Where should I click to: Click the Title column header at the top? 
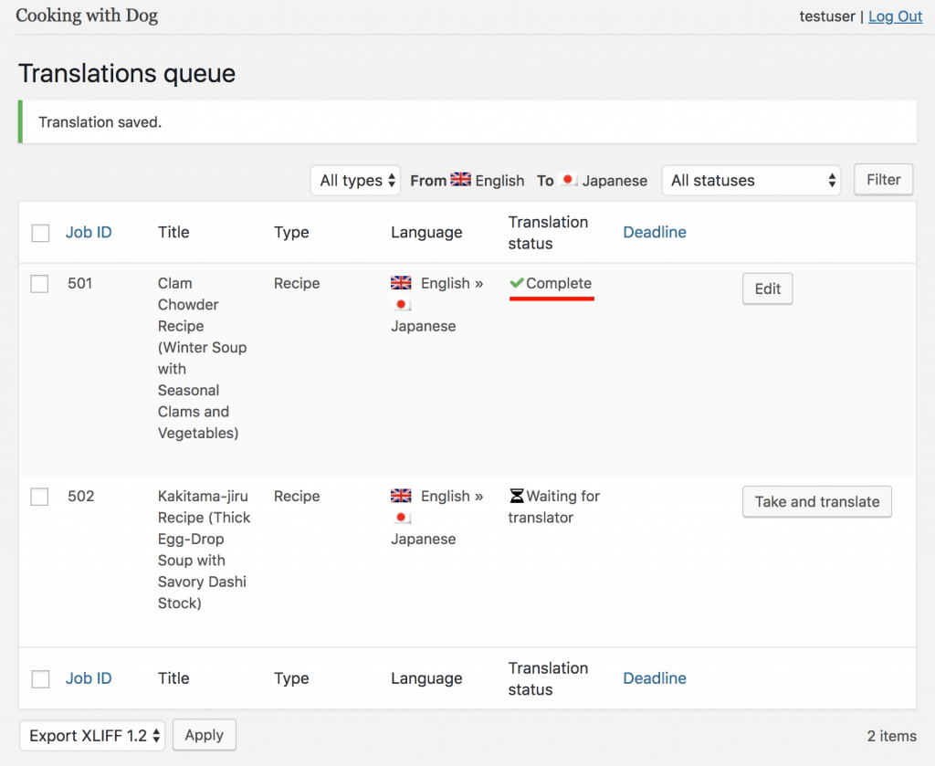coord(173,232)
